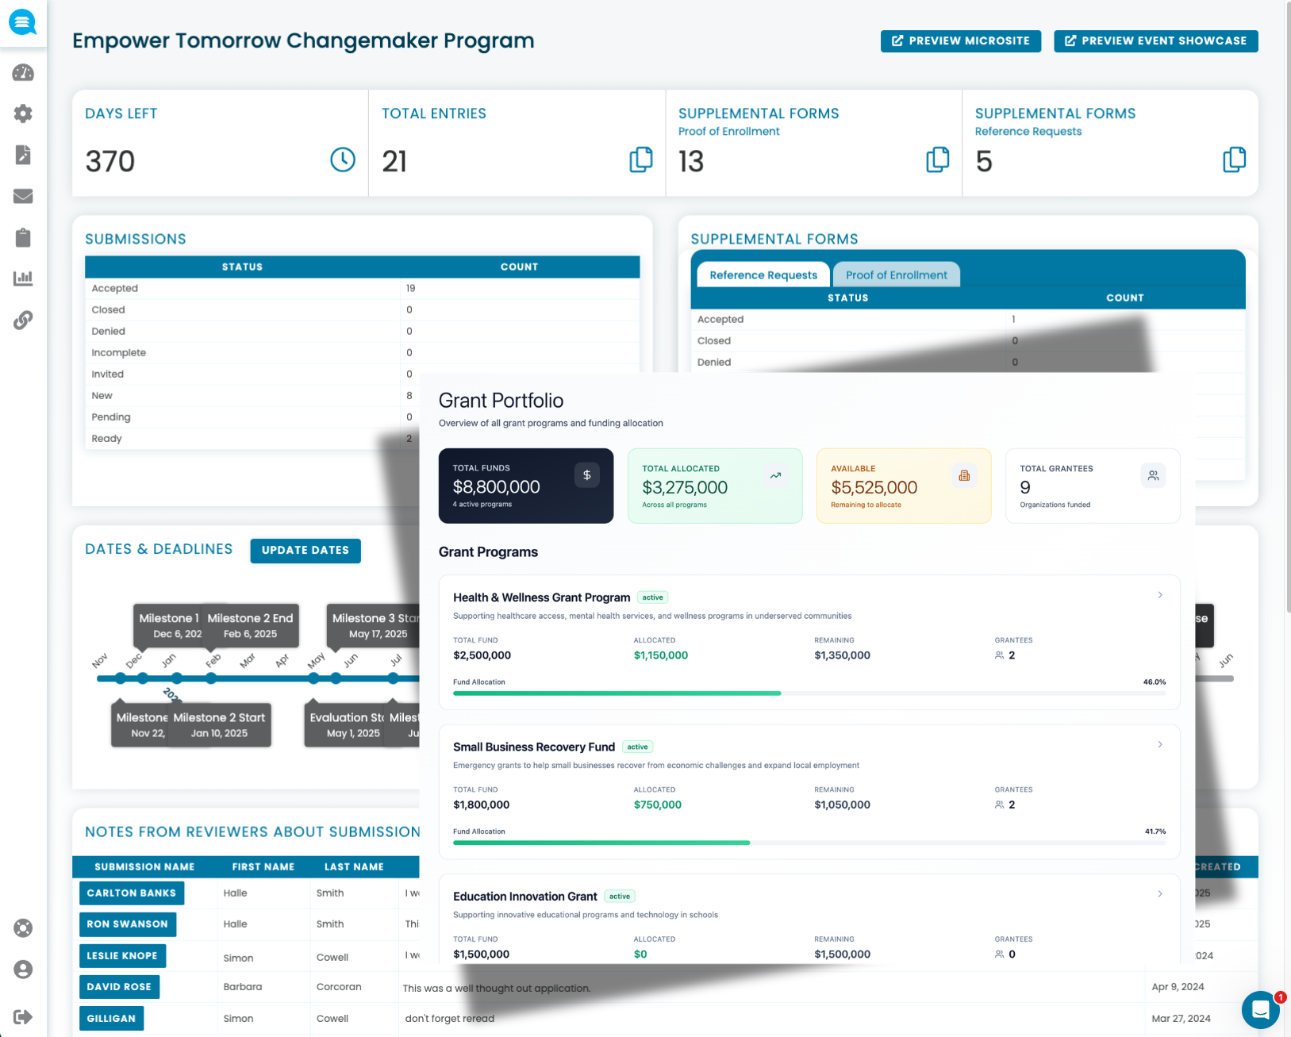Open the dashboard via the speedometer icon
This screenshot has height=1037, width=1291.
[x=23, y=73]
